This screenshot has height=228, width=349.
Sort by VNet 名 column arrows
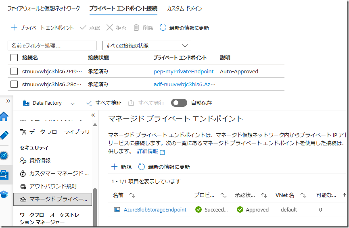tap(303, 195)
